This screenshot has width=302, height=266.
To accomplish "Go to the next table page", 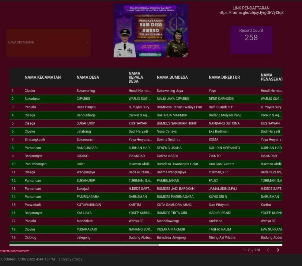I will (278, 250).
